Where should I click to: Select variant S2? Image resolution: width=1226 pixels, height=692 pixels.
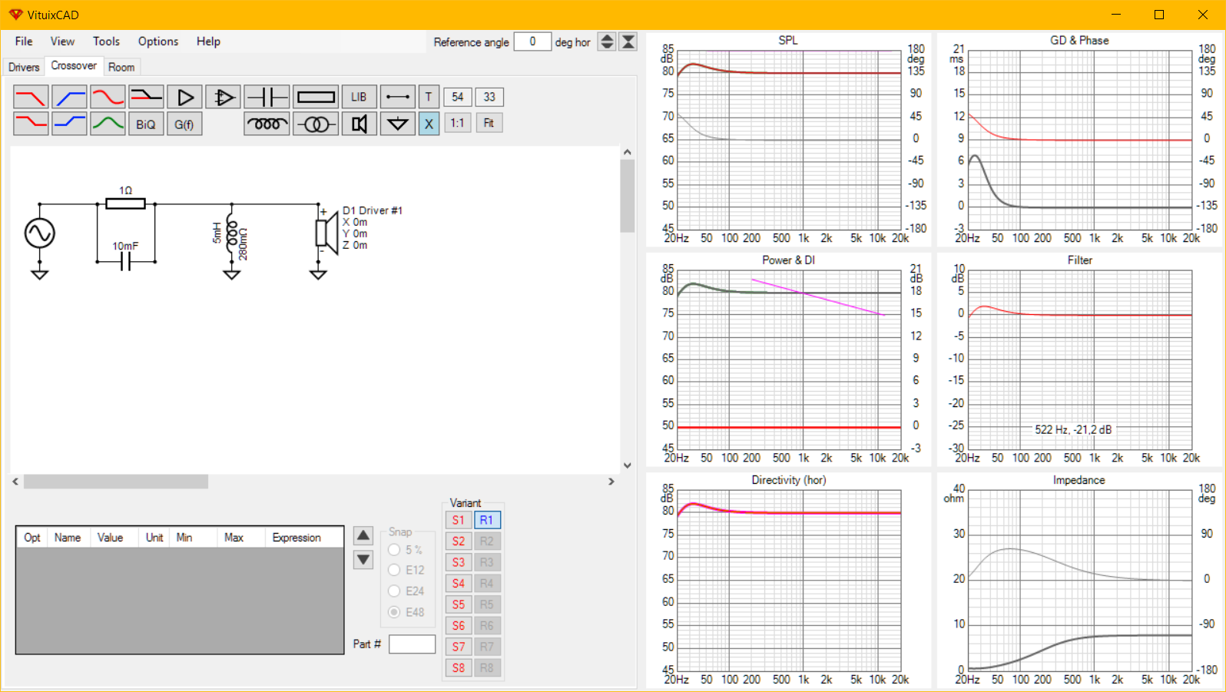459,541
